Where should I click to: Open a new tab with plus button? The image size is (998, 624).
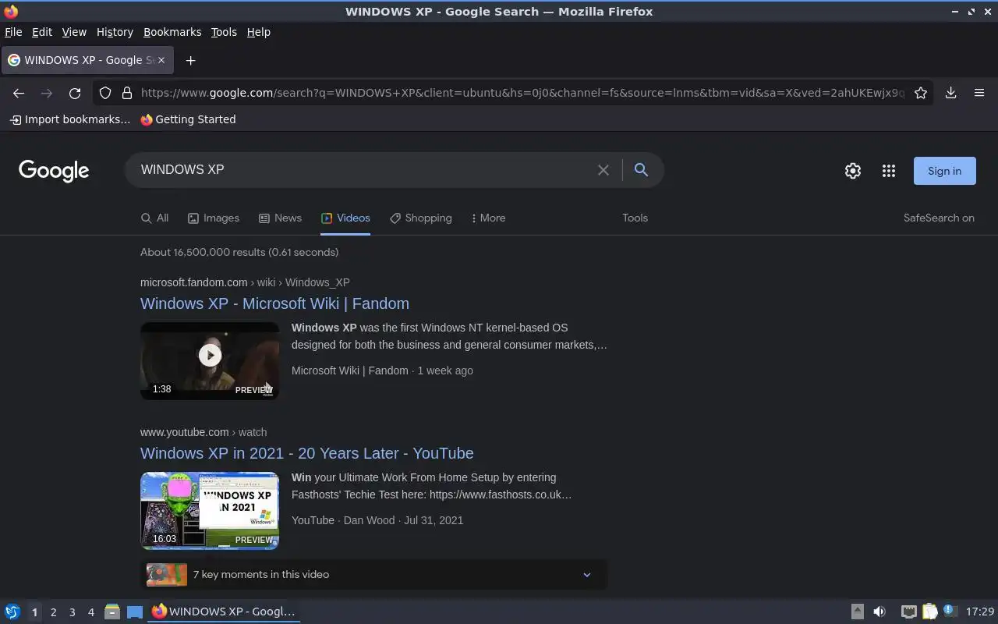pos(190,60)
